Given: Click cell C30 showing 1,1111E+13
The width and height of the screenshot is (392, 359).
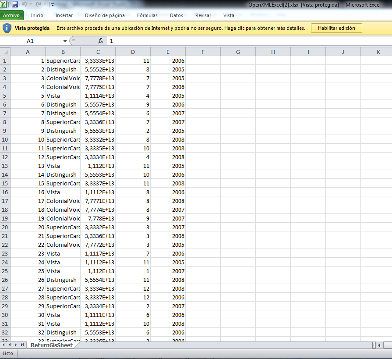Looking at the screenshot, I should click(98, 315).
